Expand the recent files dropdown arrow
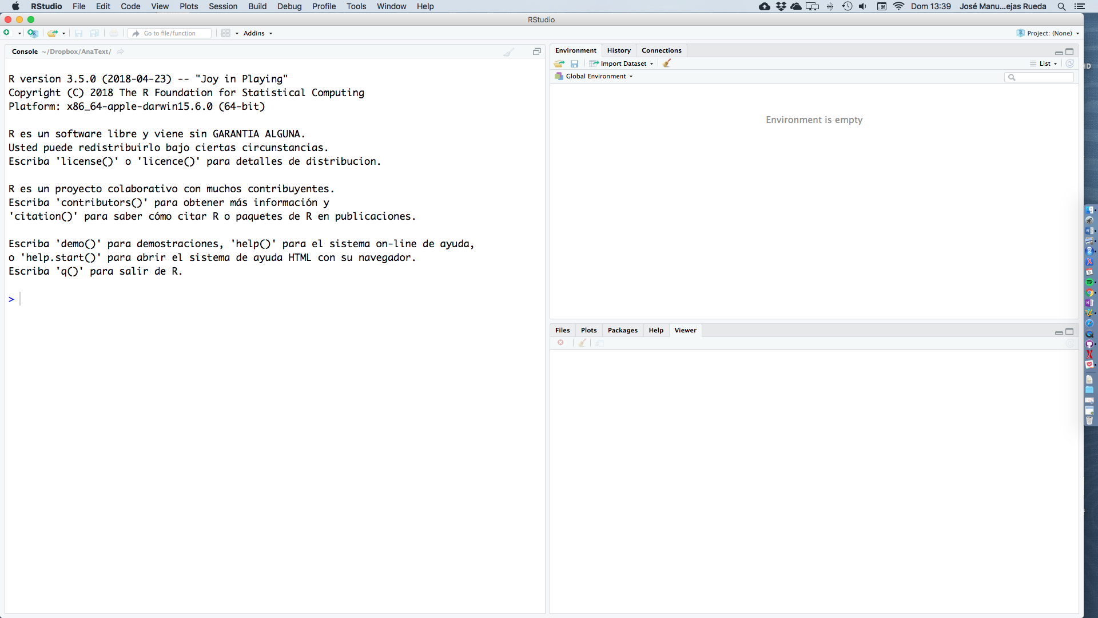The image size is (1098, 618). coord(63,34)
